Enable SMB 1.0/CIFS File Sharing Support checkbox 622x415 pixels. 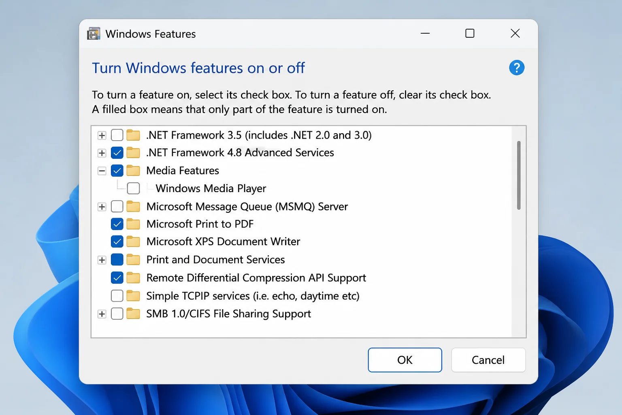point(117,314)
